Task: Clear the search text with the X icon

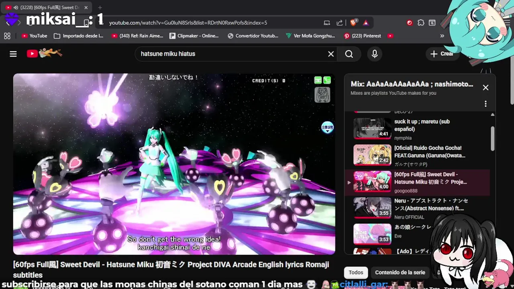Action: point(331,54)
